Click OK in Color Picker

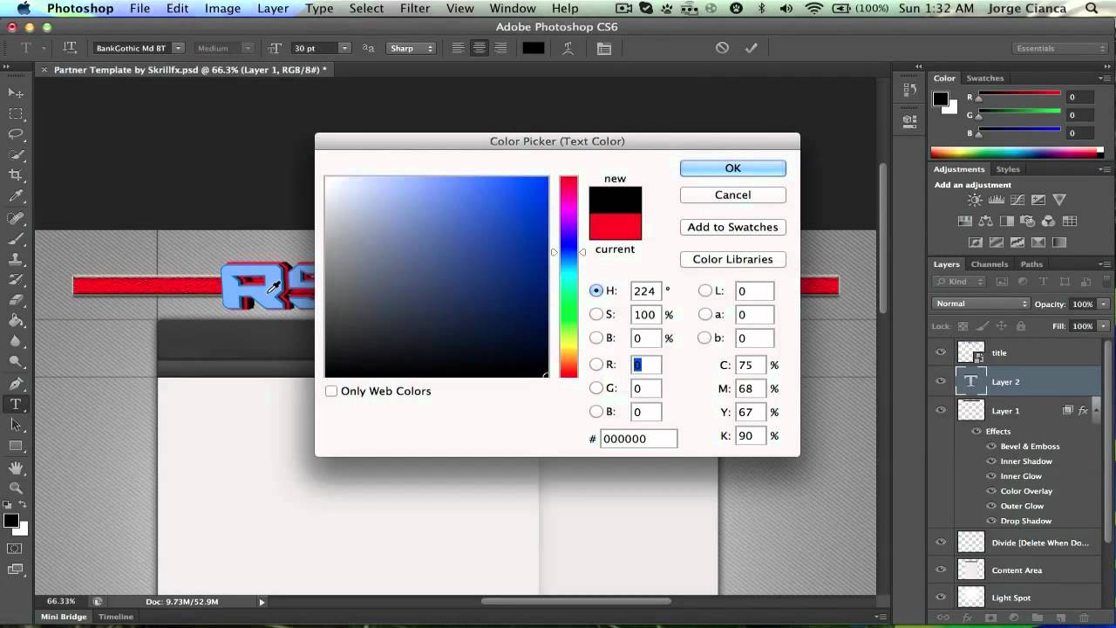pos(732,168)
